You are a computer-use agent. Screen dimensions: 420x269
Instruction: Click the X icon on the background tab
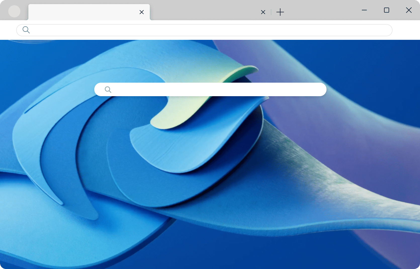coord(263,12)
